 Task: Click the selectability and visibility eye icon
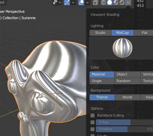tap(55, 2)
